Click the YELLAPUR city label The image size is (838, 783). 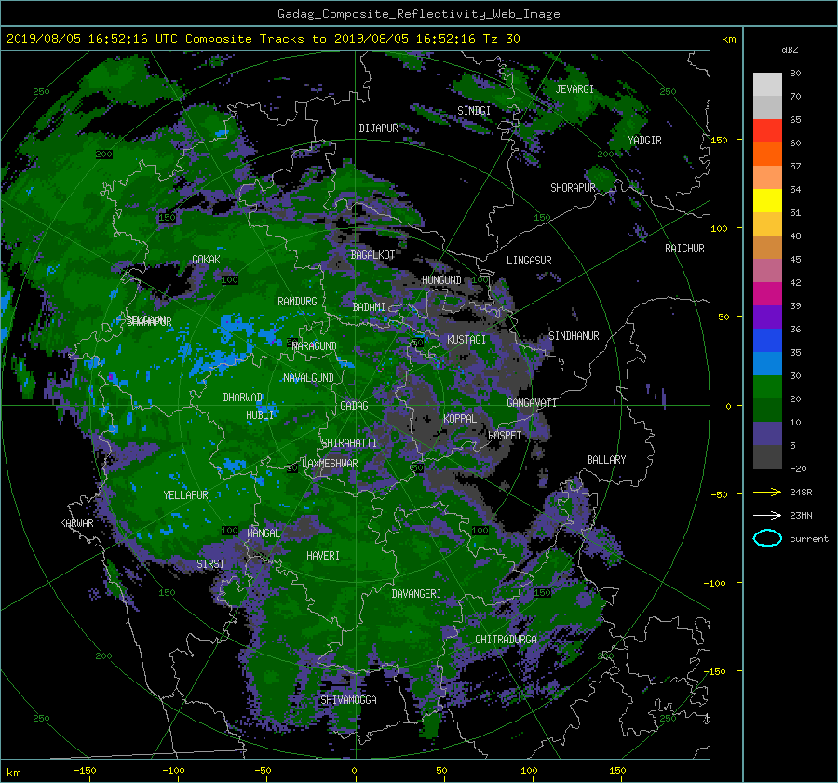tap(185, 495)
